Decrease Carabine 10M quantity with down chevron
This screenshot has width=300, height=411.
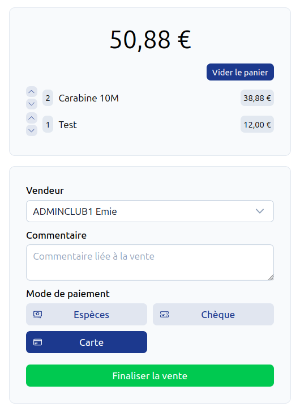pyautogui.click(x=31, y=104)
